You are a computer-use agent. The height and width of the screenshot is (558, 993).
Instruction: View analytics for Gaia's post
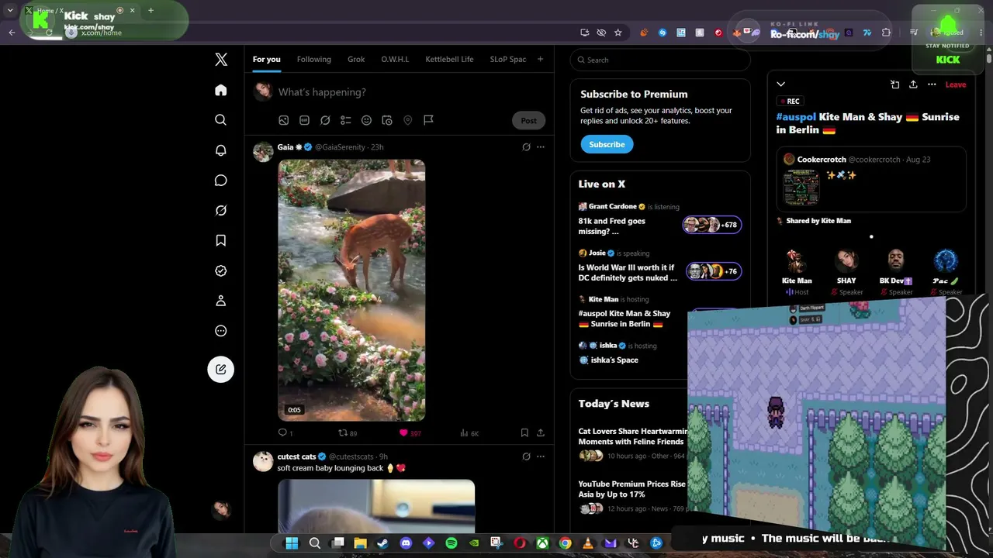coord(469,433)
